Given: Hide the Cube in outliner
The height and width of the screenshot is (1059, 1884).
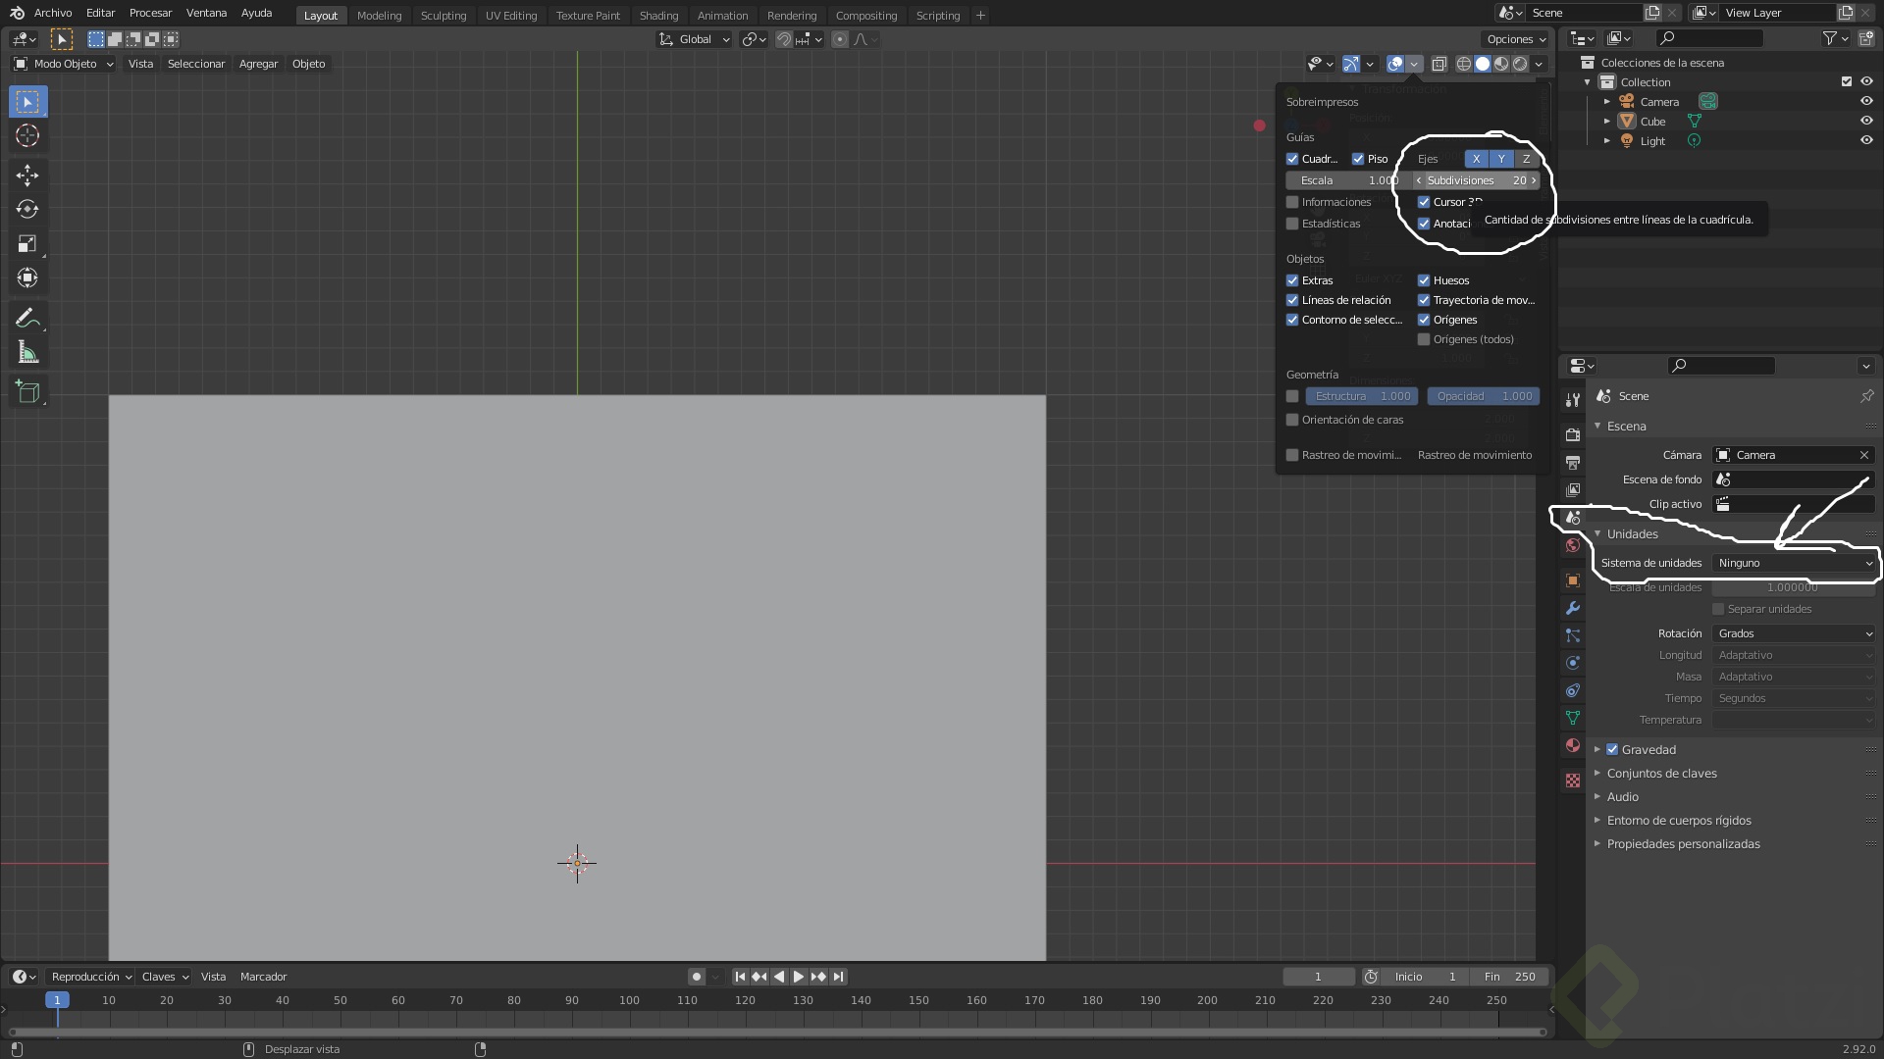Looking at the screenshot, I should [x=1866, y=122].
